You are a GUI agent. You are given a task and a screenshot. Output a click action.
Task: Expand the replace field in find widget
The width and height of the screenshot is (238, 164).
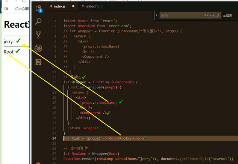(x=157, y=15)
